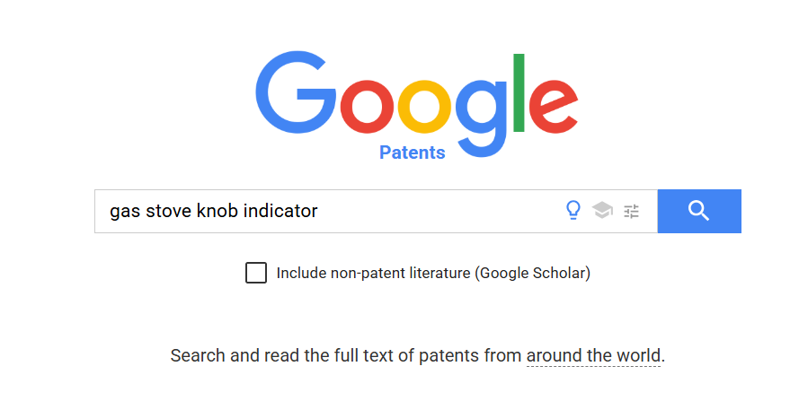Click the green l in Google logo
This screenshot has width=799, height=410.
point(519,92)
